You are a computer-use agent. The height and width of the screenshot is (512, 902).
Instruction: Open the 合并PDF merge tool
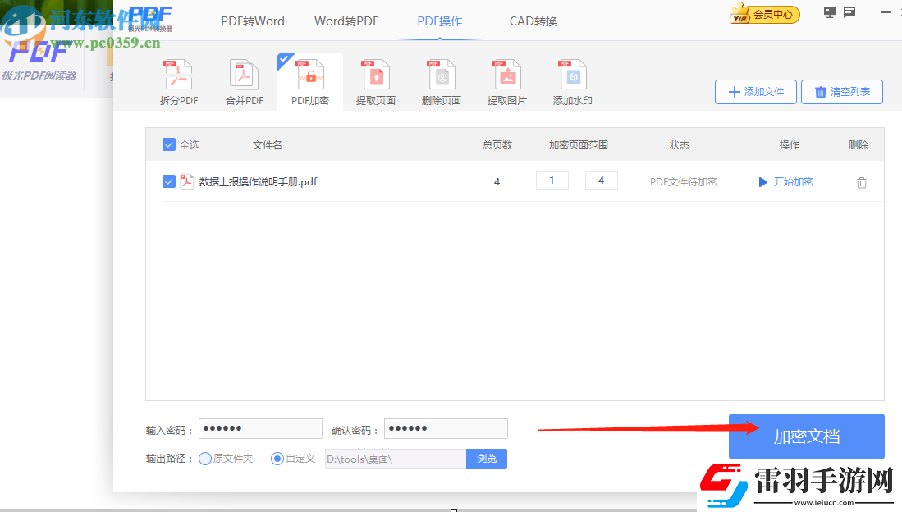click(245, 83)
